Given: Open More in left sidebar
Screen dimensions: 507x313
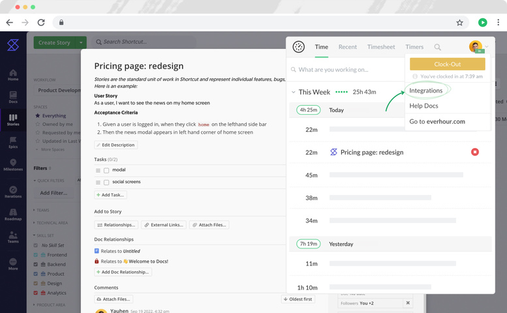Looking at the screenshot, I should (x=13, y=264).
